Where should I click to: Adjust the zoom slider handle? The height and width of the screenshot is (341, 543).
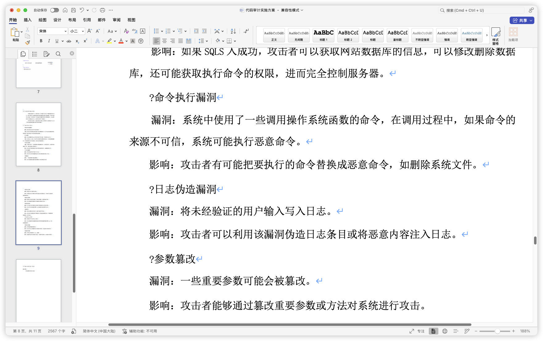tap(497, 331)
